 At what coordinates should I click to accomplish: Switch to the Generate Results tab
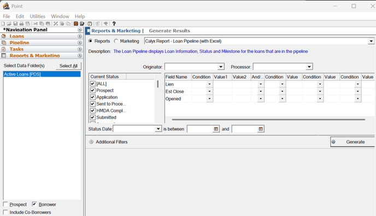pos(169,31)
